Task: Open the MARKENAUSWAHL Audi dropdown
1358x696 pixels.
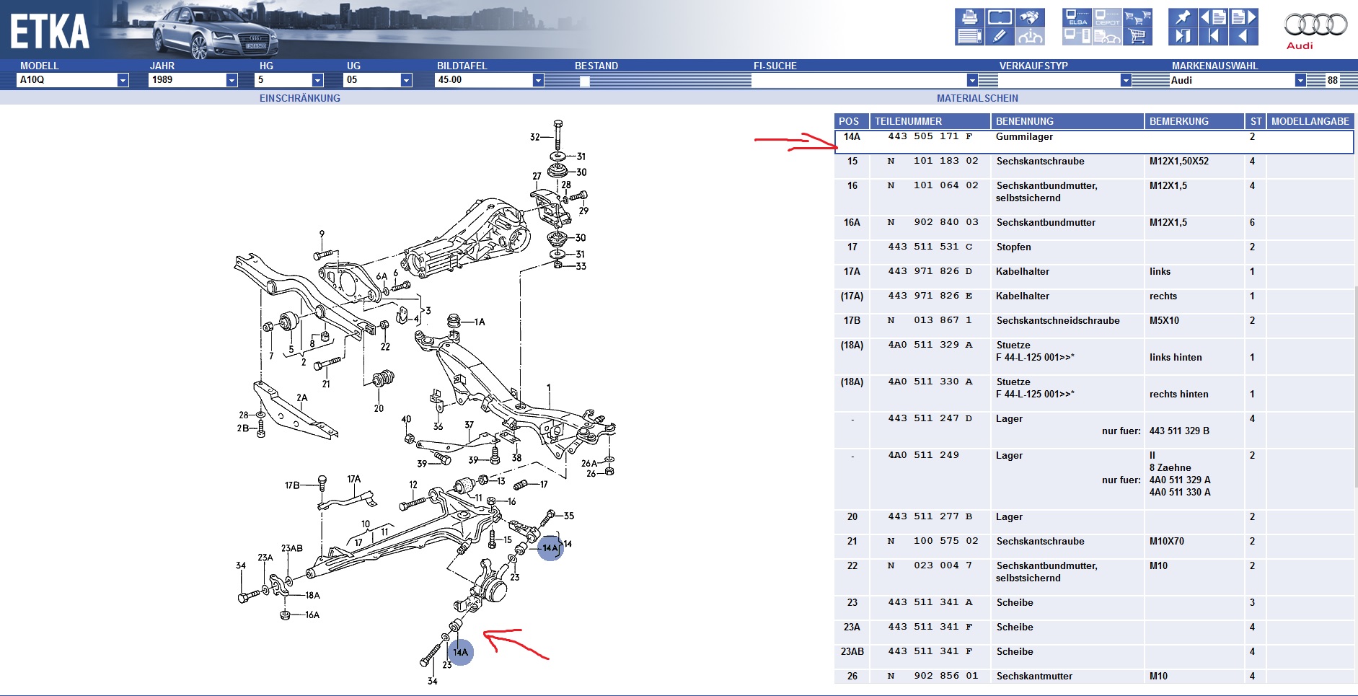Action: coord(1300,80)
